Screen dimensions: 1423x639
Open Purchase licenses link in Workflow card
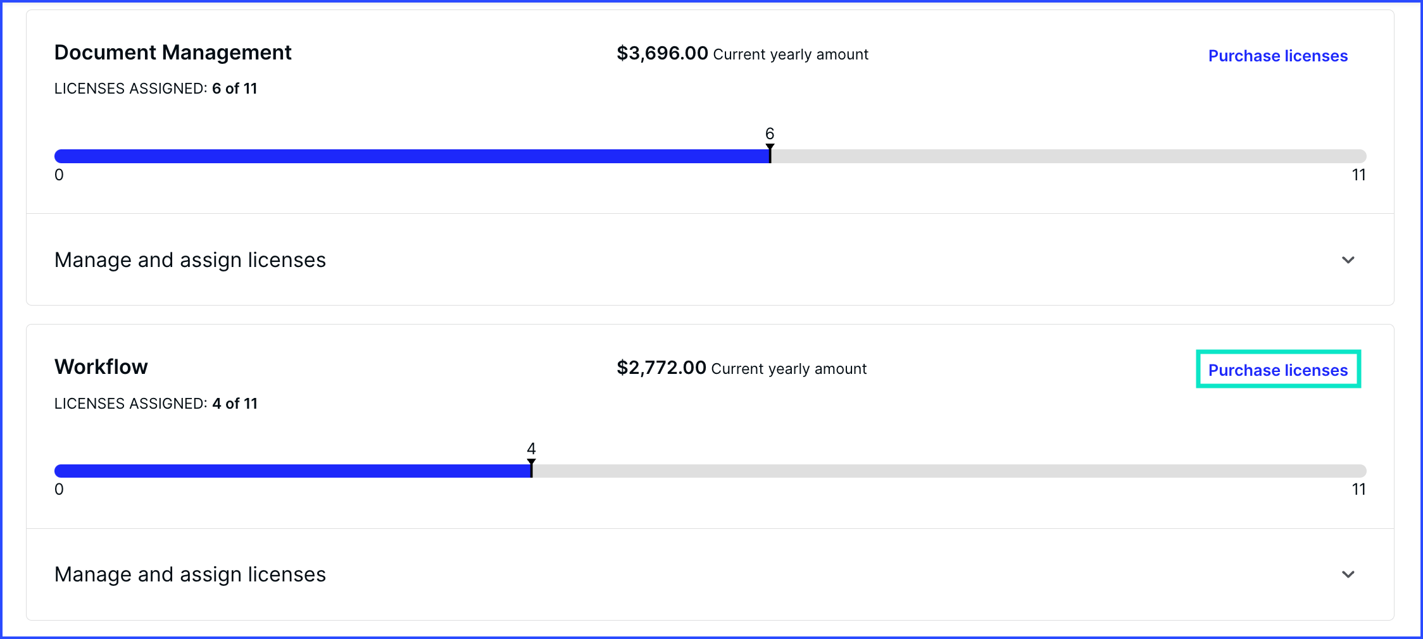tap(1277, 370)
